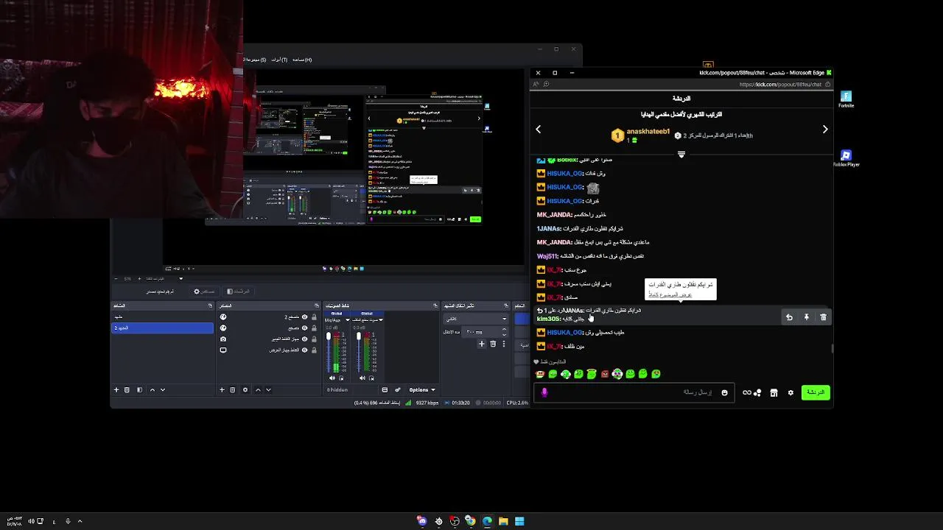Image resolution: width=943 pixels, height=530 pixels.
Task: Toggle visibility of fourth source eye icon
Action: coord(304,350)
